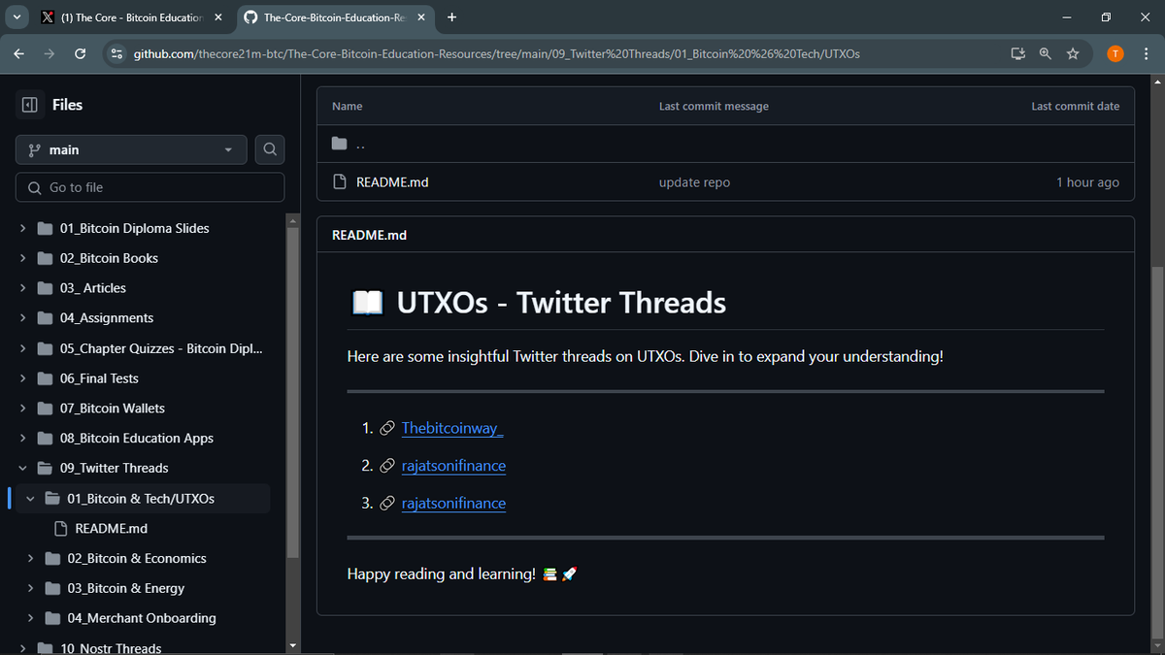This screenshot has width=1165, height=655.
Task: Select 03_ Articles folder in tree
Action: (92, 288)
